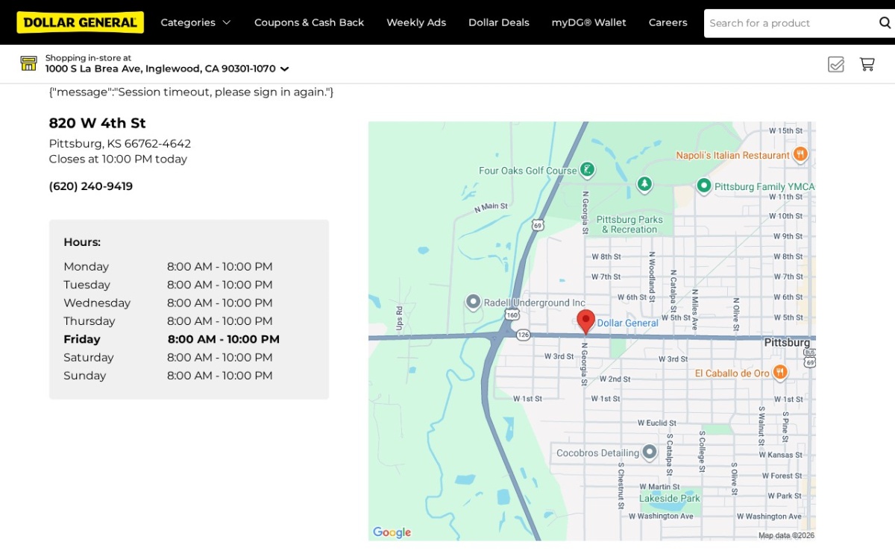Click the highway 69 shield on map
The image size is (895, 559).
coord(538,224)
